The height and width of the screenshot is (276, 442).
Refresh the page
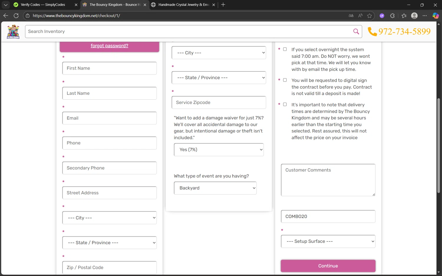(x=16, y=16)
